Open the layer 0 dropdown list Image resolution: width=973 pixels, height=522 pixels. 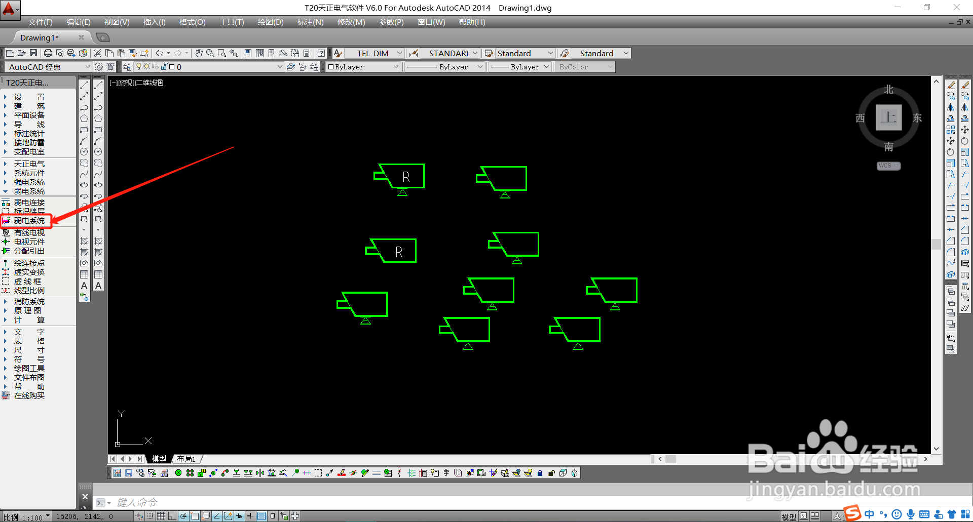pyautogui.click(x=209, y=67)
